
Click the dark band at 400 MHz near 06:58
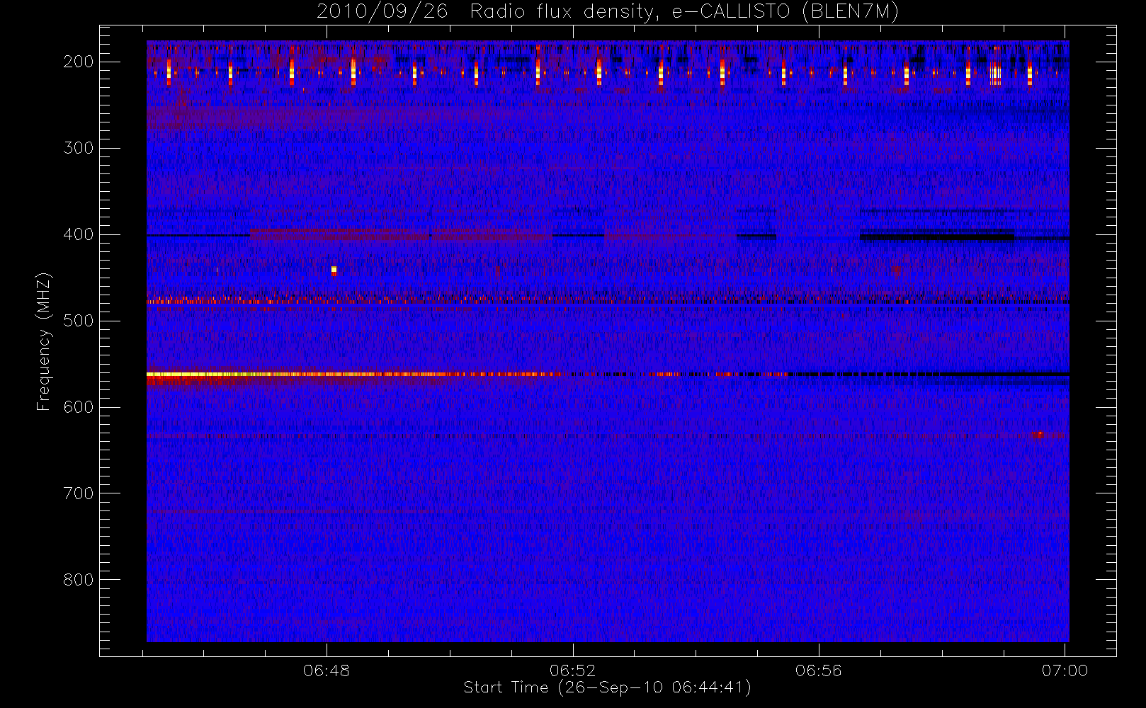click(x=936, y=236)
